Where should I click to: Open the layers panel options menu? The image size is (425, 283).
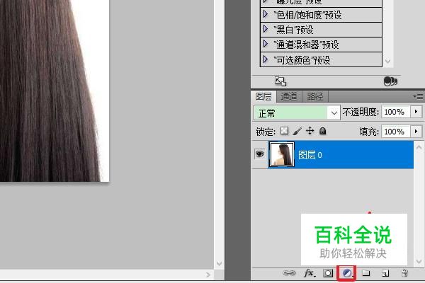point(418,96)
